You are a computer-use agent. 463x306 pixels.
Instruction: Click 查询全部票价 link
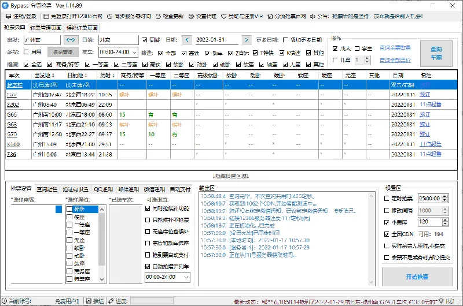[395, 60]
